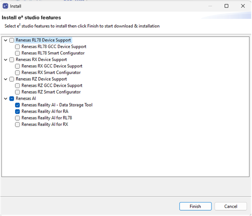Viewport: 252px width, 216px height.
Task: Enable Renesas RL78 Smart Configurator
Action: tap(18, 53)
